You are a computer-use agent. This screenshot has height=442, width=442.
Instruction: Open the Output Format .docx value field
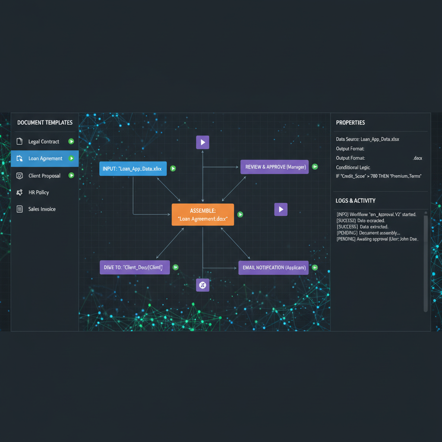tap(417, 158)
